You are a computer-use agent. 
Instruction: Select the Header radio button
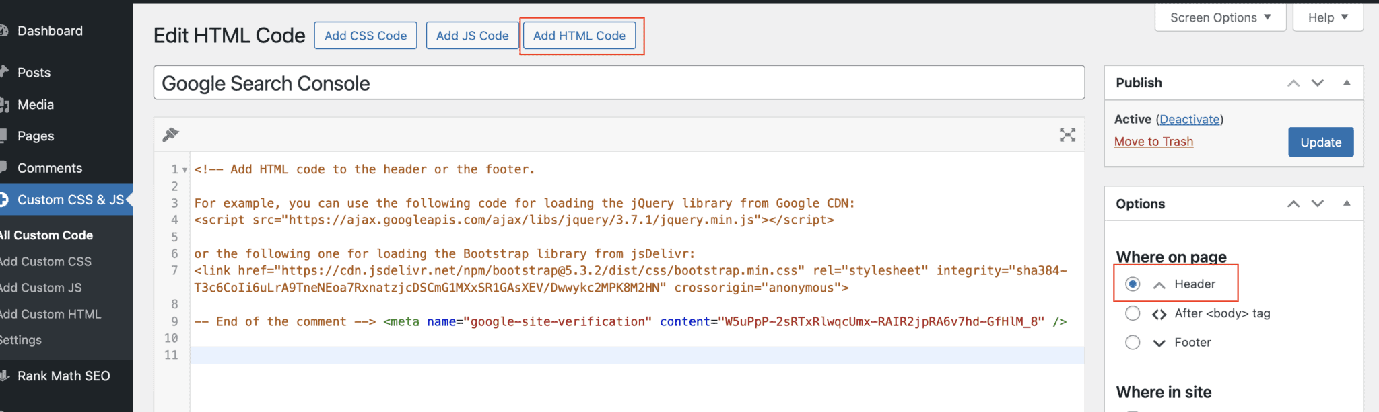(x=1133, y=284)
